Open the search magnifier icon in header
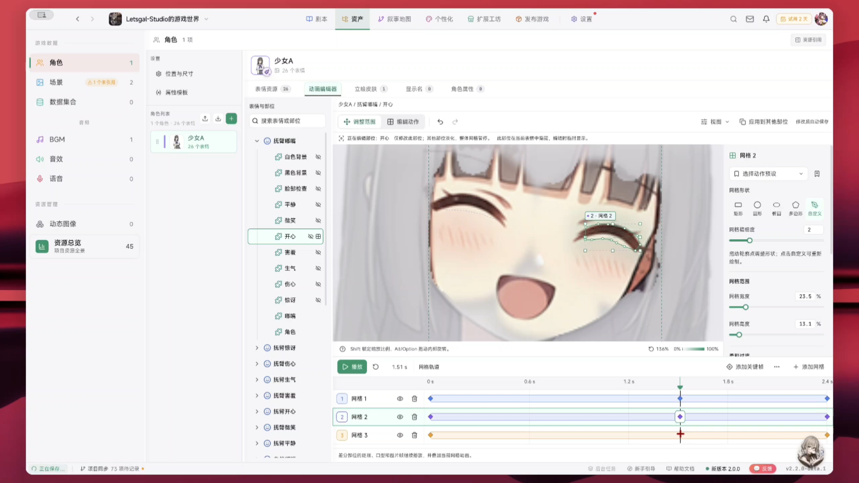859x483 pixels. coord(734,19)
